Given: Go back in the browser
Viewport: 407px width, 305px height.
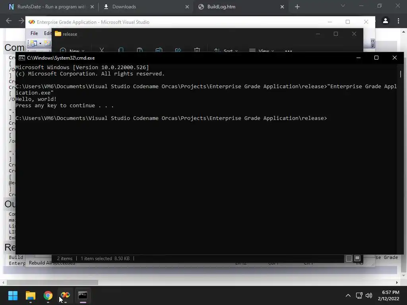Looking at the screenshot, I should (9, 21).
